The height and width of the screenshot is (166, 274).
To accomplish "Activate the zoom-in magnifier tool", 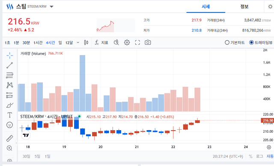I will point(9,148).
